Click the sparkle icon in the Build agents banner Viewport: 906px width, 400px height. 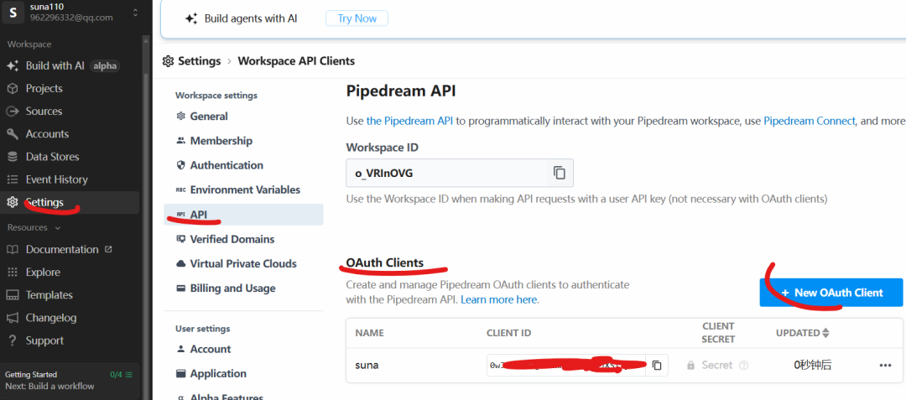tap(191, 18)
